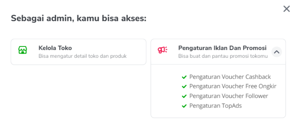Image resolution: width=306 pixels, height=124 pixels.
Task: Click "Bisa buat dan pantau promosi tokomu" text
Action: (x=223, y=56)
